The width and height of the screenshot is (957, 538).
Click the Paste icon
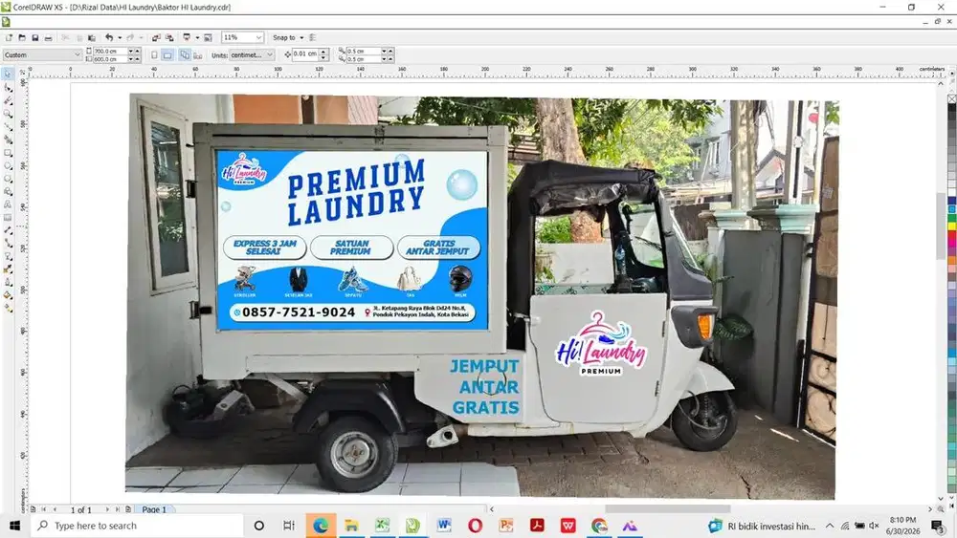(x=92, y=38)
